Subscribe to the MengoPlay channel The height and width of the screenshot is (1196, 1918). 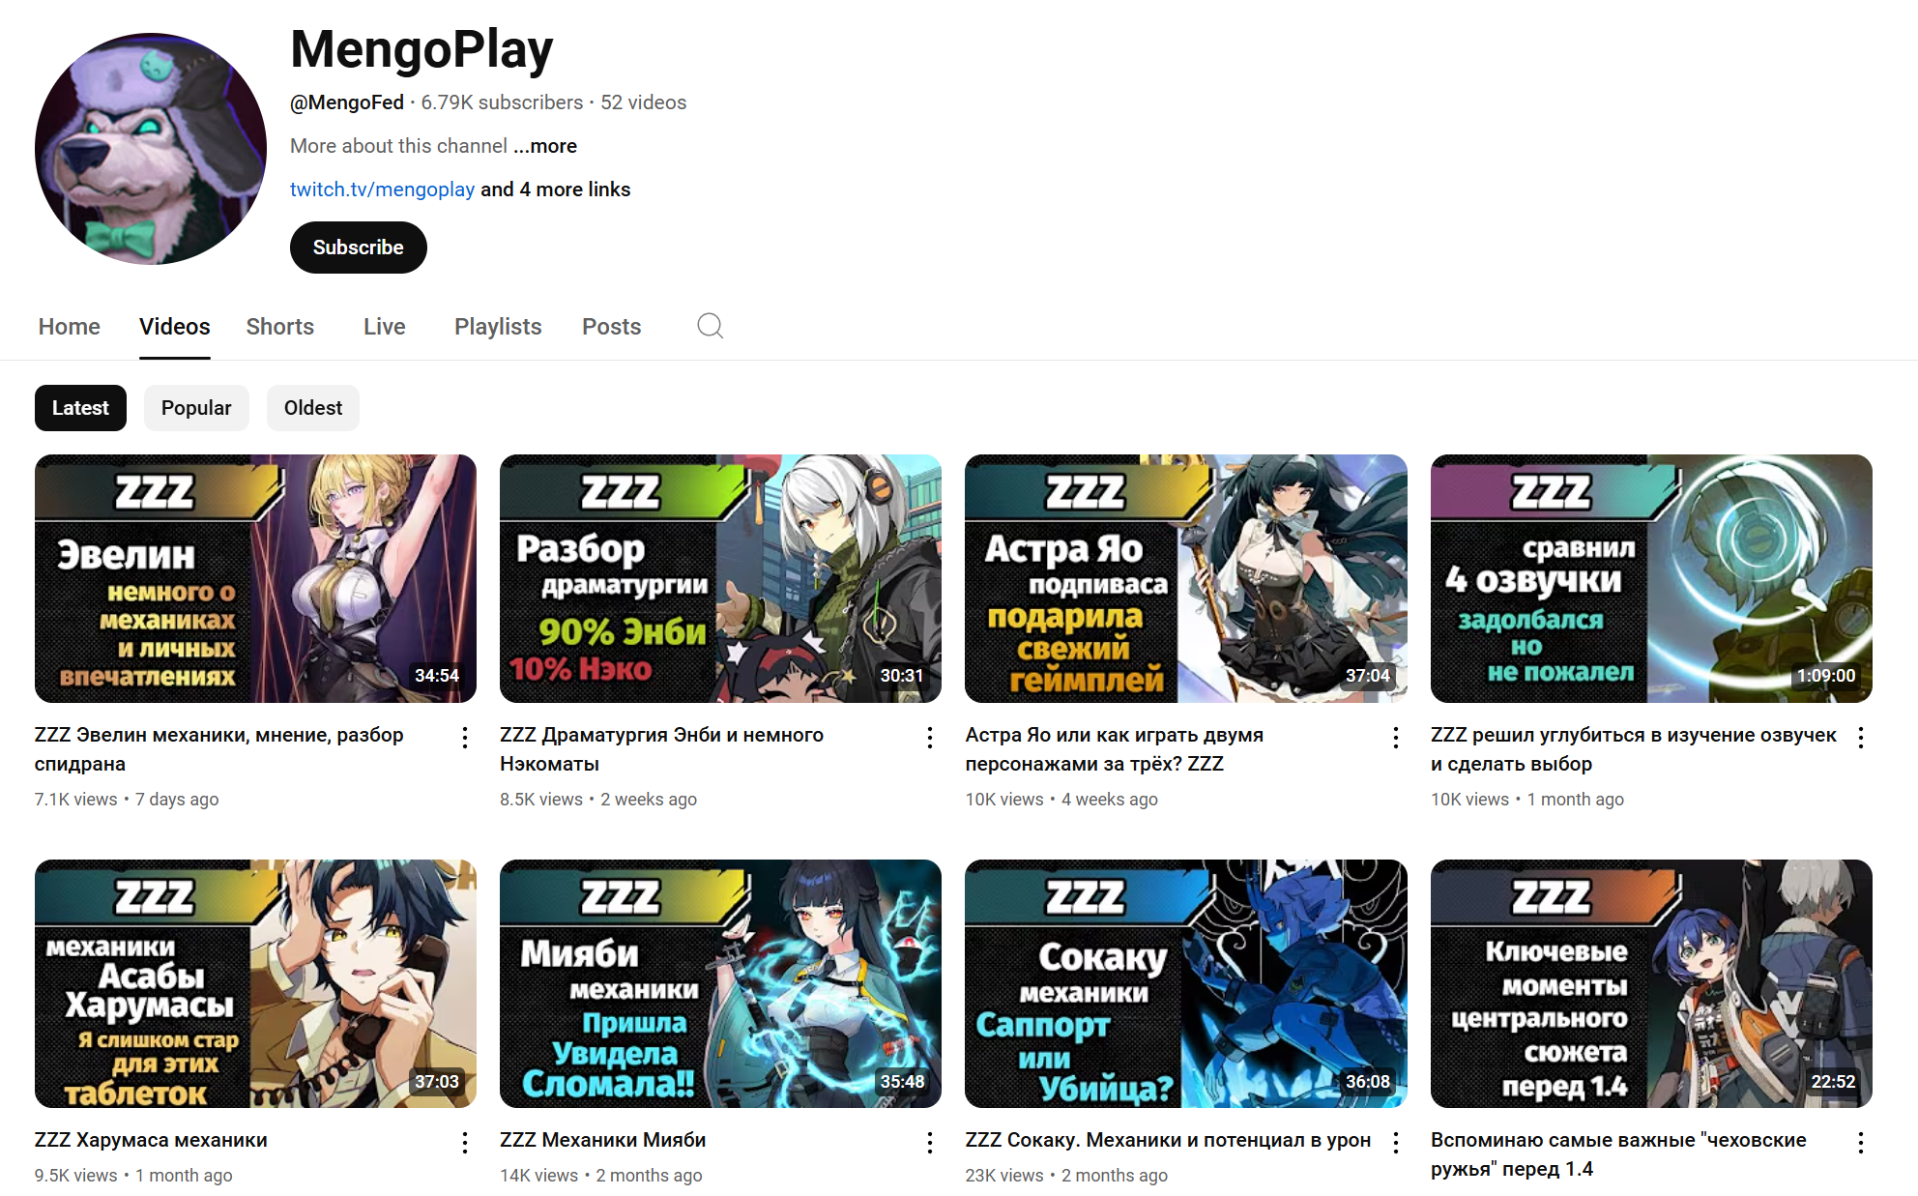click(359, 248)
